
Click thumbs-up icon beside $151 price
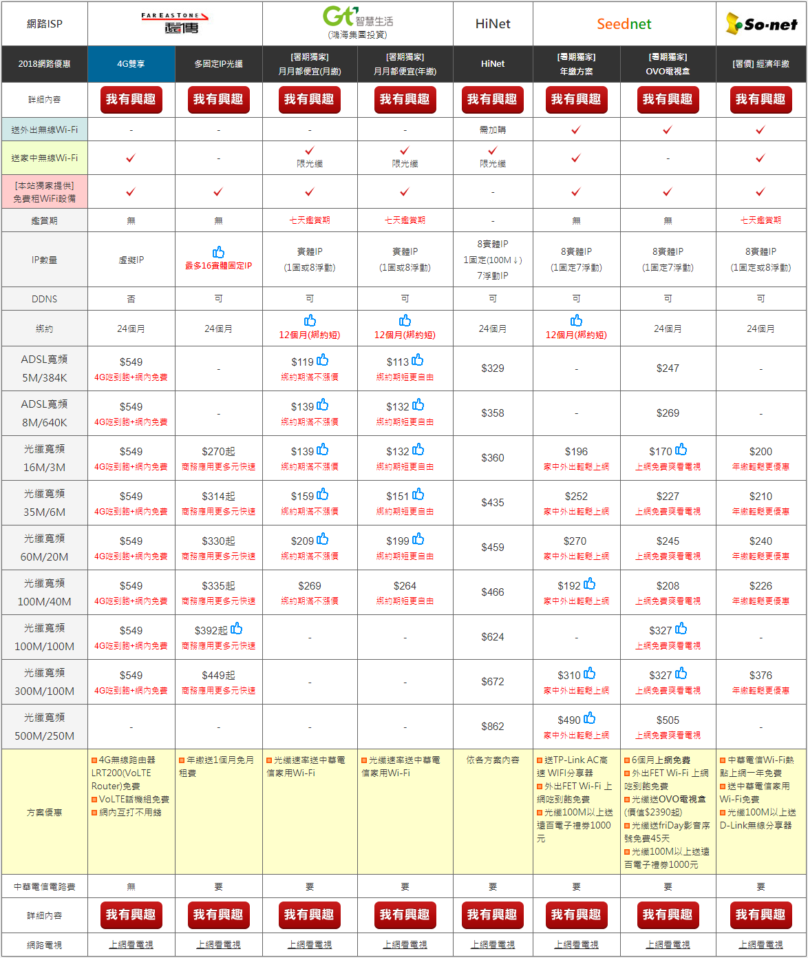tap(418, 494)
